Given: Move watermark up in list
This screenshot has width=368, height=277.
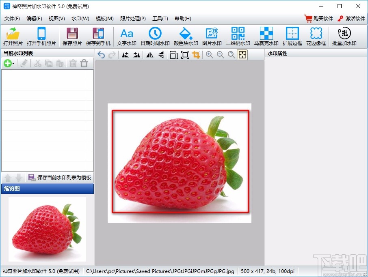Looking at the screenshot, I should (7, 178).
